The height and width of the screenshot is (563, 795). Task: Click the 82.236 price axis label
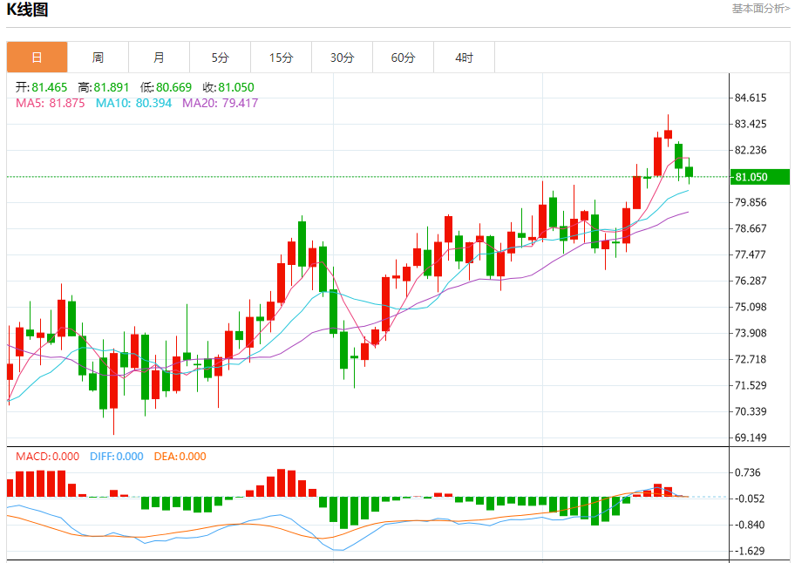point(751,150)
